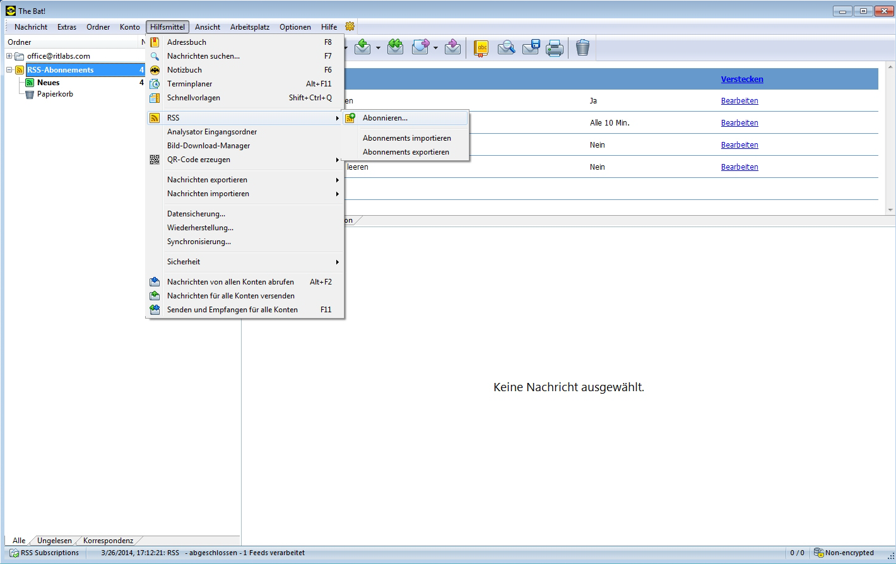Click the Forward message toolbar icon

pyautogui.click(x=421, y=47)
